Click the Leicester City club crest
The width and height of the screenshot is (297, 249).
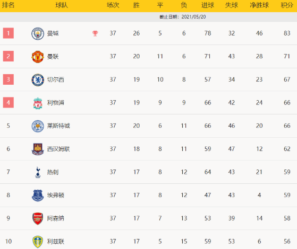(38, 126)
